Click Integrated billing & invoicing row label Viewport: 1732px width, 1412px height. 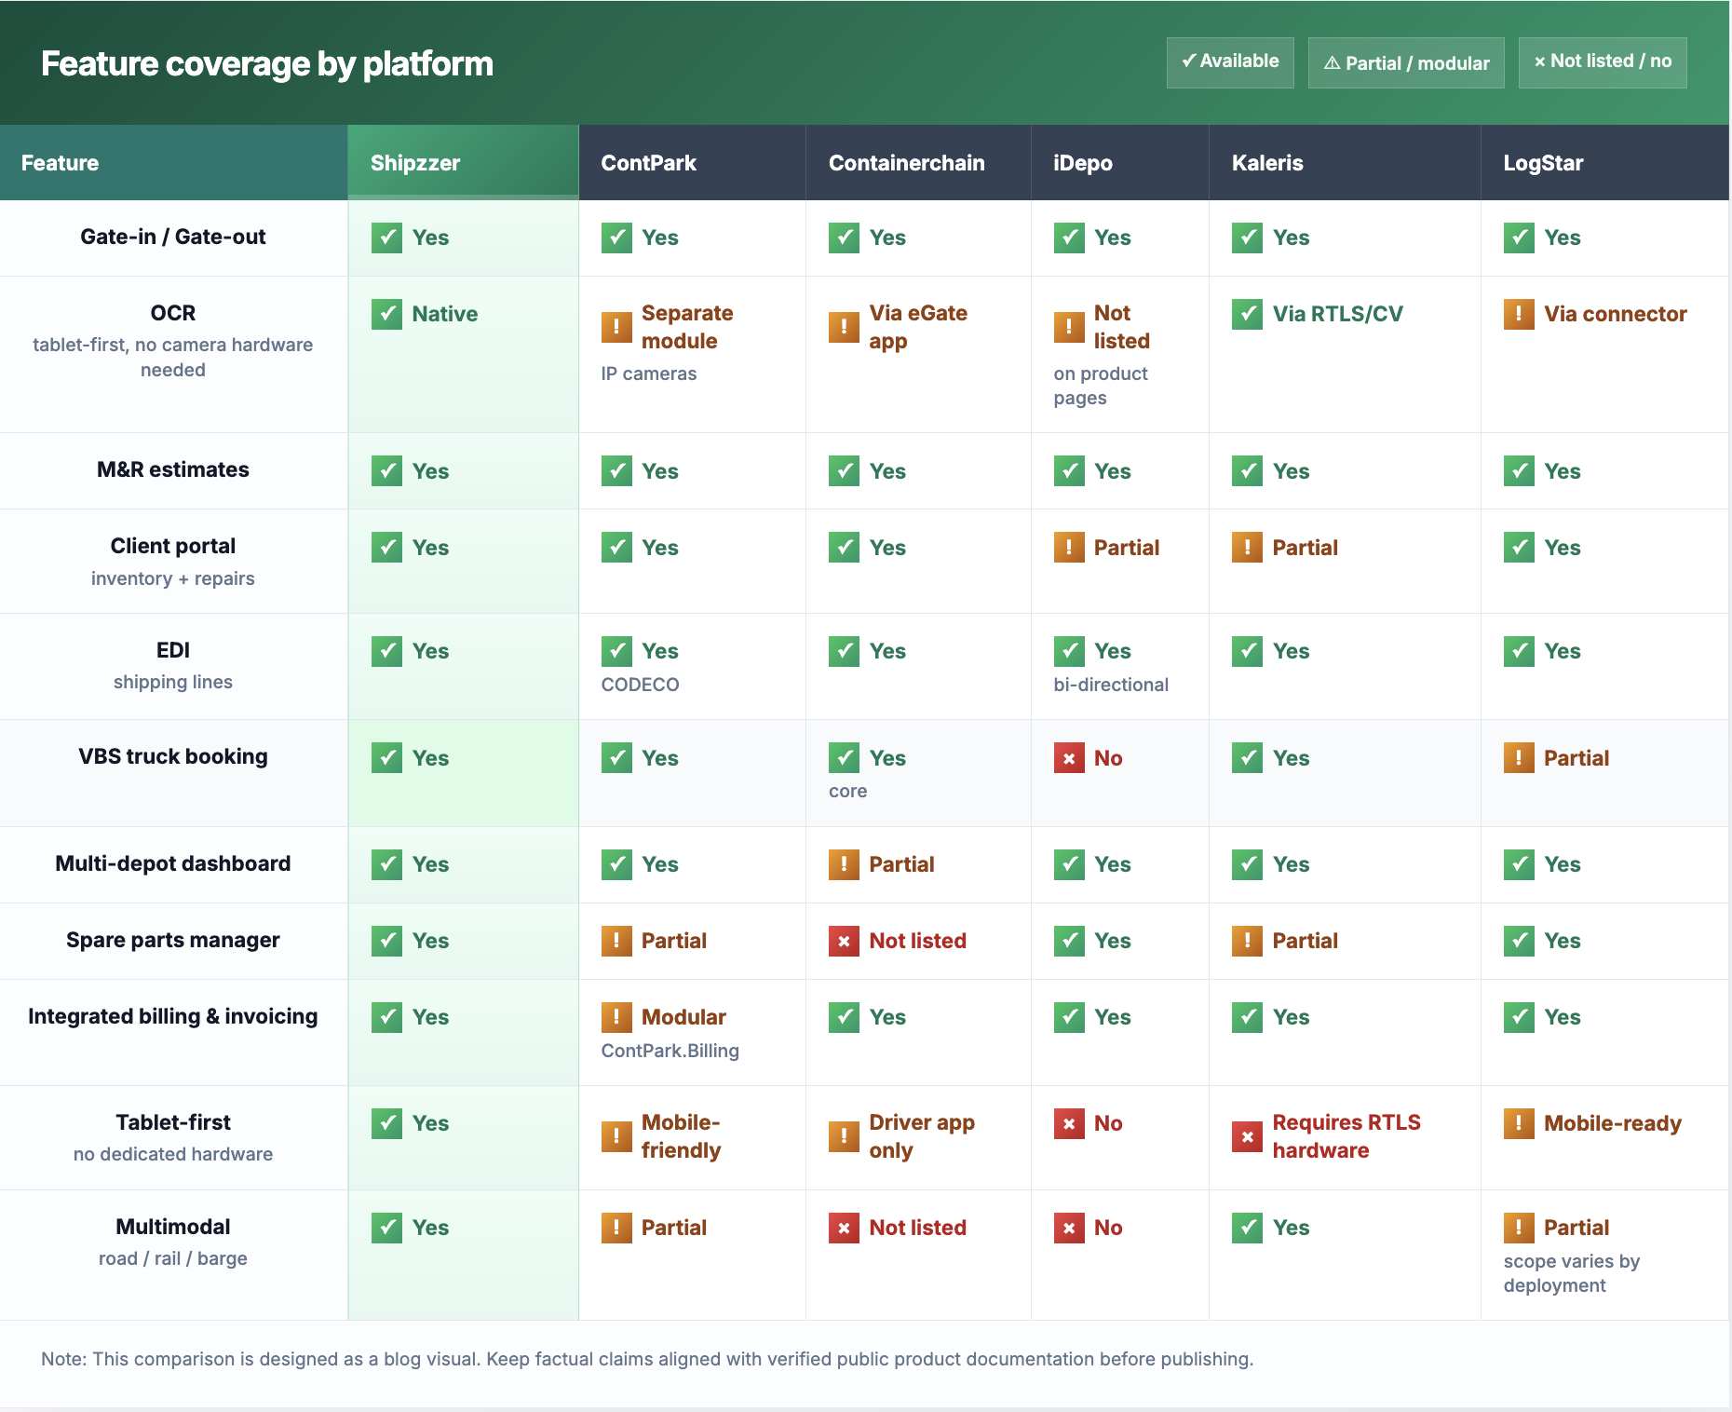coord(173,1016)
